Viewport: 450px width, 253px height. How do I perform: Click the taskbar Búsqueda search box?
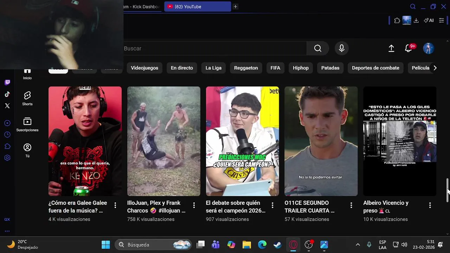click(x=154, y=245)
